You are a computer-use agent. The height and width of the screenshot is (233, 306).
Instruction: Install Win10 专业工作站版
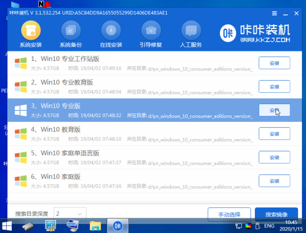coord(274,63)
